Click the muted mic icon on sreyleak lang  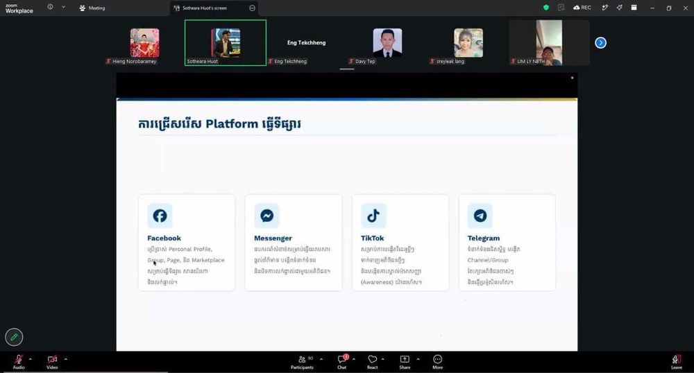tap(432, 62)
